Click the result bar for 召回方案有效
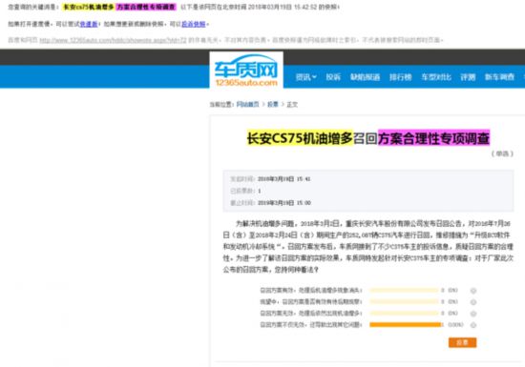The height and width of the screenshot is (367, 525). click(x=404, y=290)
